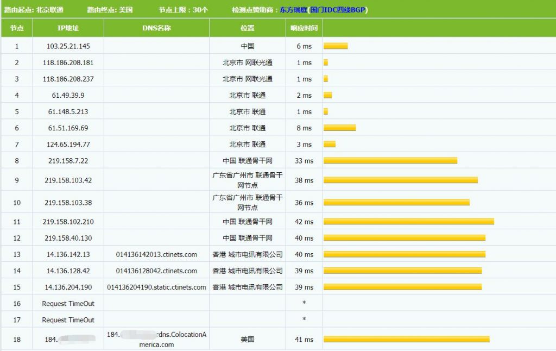This screenshot has width=556, height=351.
Task: Select IP address 61.51.169.69
Action: point(68,128)
